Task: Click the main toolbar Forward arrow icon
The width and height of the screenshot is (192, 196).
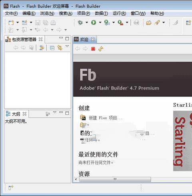Action: coord(59,30)
